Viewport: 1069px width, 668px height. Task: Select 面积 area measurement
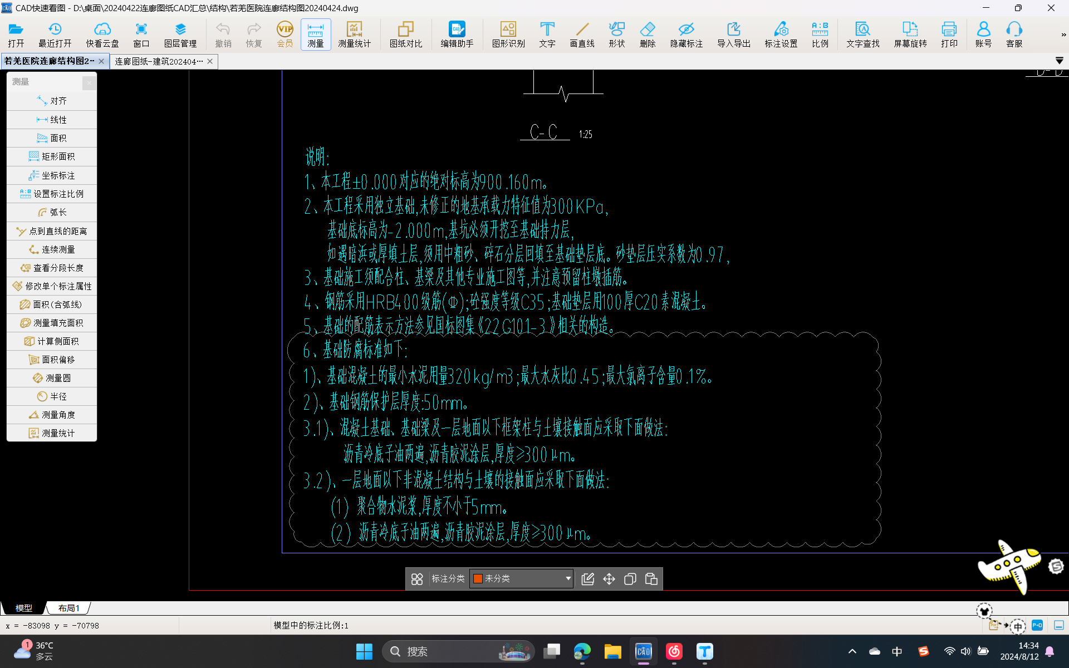(x=52, y=138)
